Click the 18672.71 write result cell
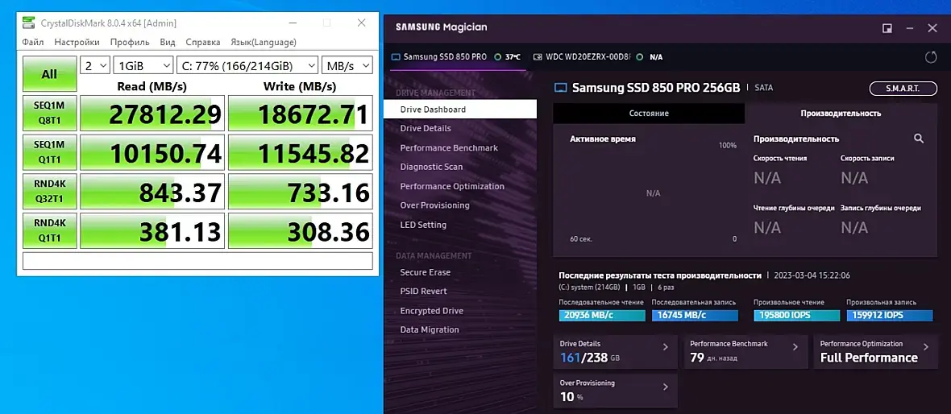Image resolution: width=951 pixels, height=414 pixels. click(301, 113)
